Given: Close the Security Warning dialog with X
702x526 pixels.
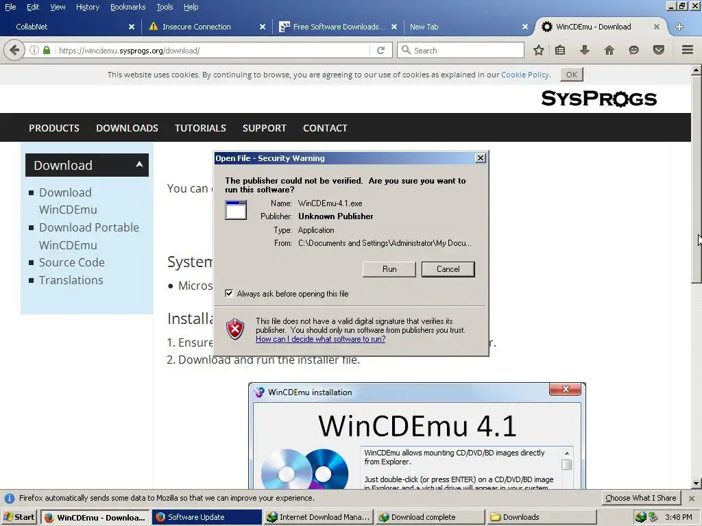Looking at the screenshot, I should [x=481, y=158].
